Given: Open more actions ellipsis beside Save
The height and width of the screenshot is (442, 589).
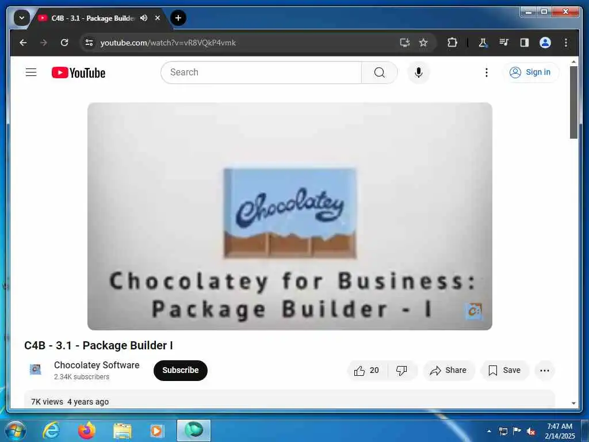Looking at the screenshot, I should (x=545, y=370).
